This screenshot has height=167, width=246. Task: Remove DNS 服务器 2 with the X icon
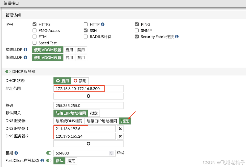[120, 136]
